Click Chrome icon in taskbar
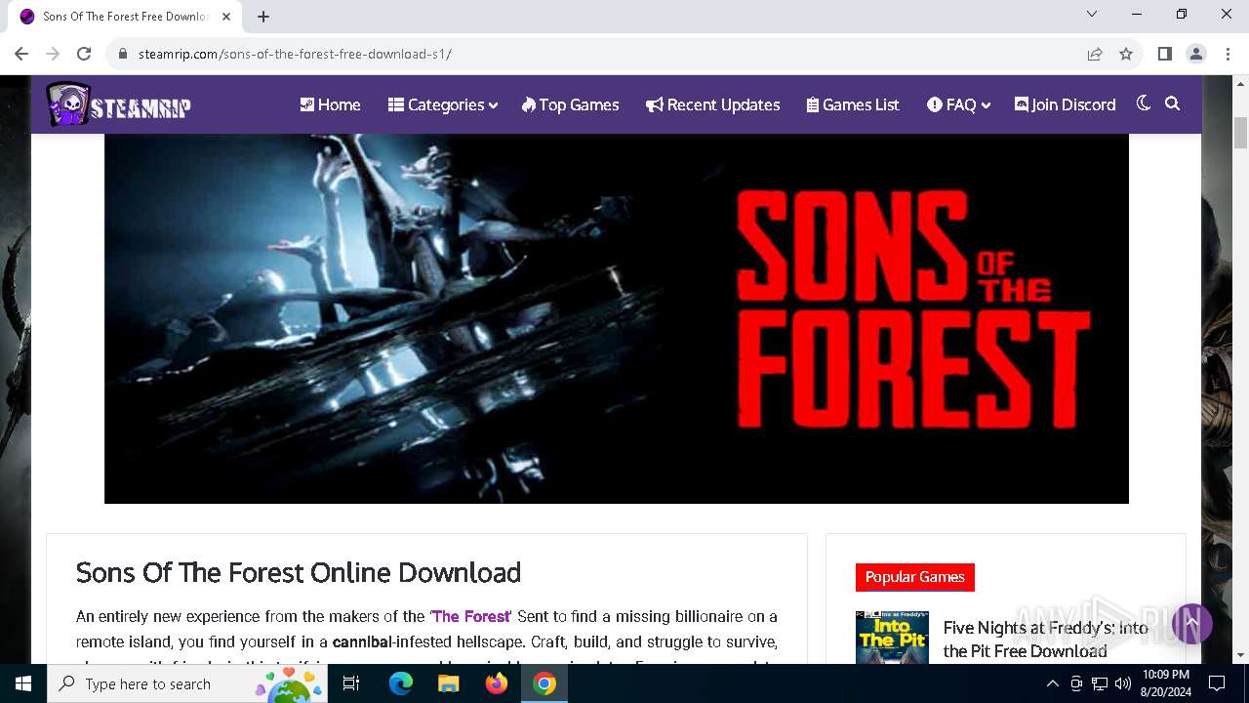Screen dimensions: 1249x703 (544, 683)
